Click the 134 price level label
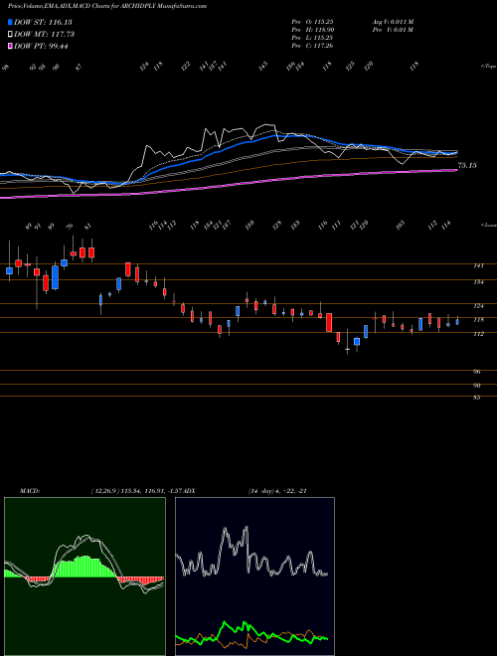Screen dimensions: 497x656 478,282
